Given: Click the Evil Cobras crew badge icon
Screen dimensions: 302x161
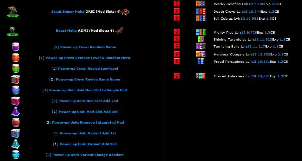Looking at the screenshot, I should 201,18.
